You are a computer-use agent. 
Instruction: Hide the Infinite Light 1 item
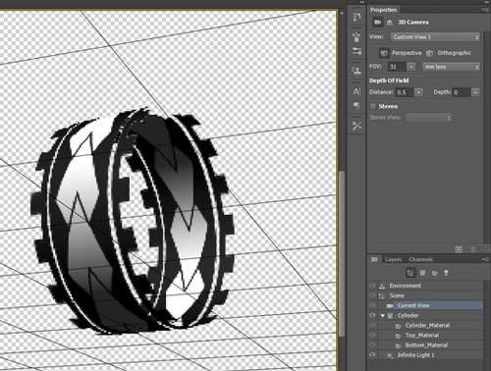pos(372,354)
